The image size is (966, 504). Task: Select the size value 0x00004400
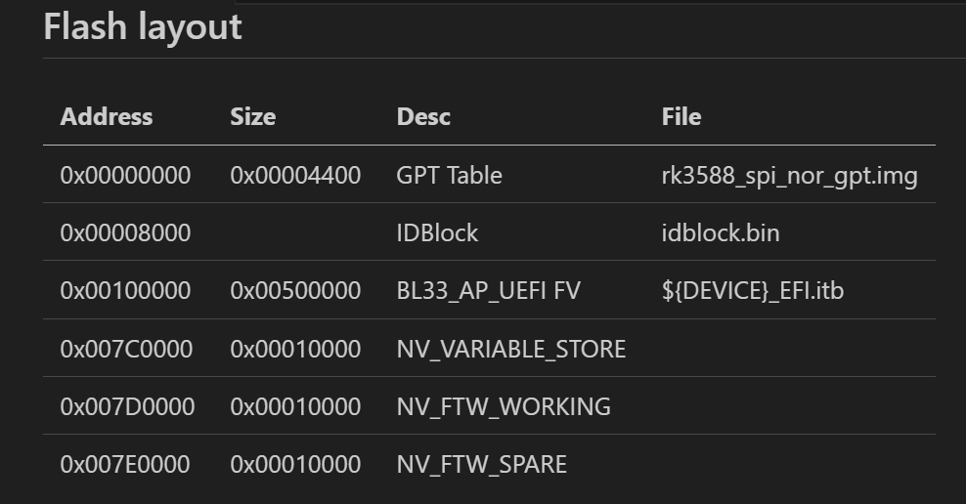tap(295, 176)
